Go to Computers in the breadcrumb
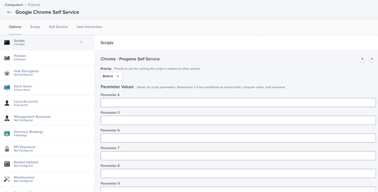 click(x=14, y=5)
